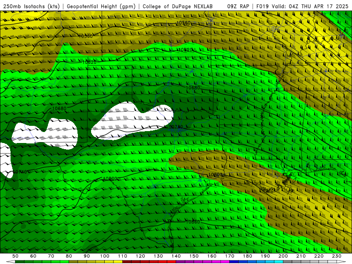Click the '170' value on the color scale
Image resolution: width=352 pixels, height=264 pixels.
(x=230, y=256)
